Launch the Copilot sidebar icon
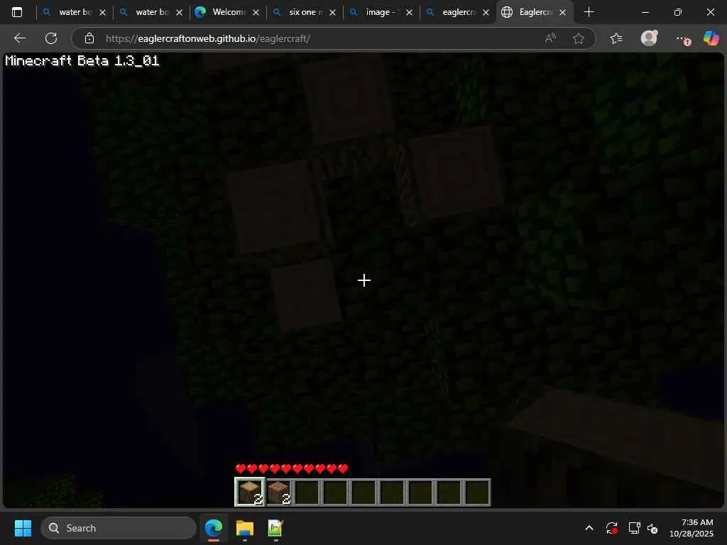The width and height of the screenshot is (727, 545). [711, 38]
